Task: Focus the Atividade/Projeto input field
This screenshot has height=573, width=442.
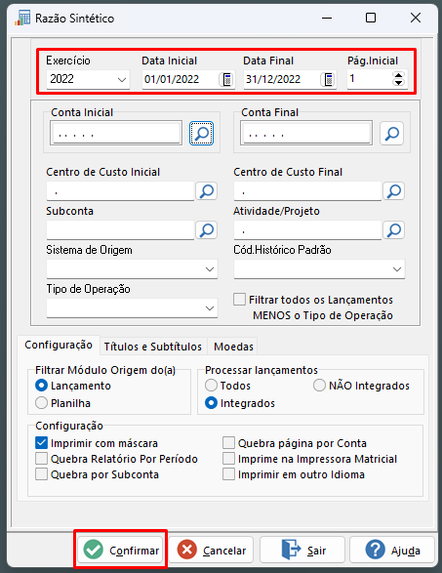Action: 307,229
